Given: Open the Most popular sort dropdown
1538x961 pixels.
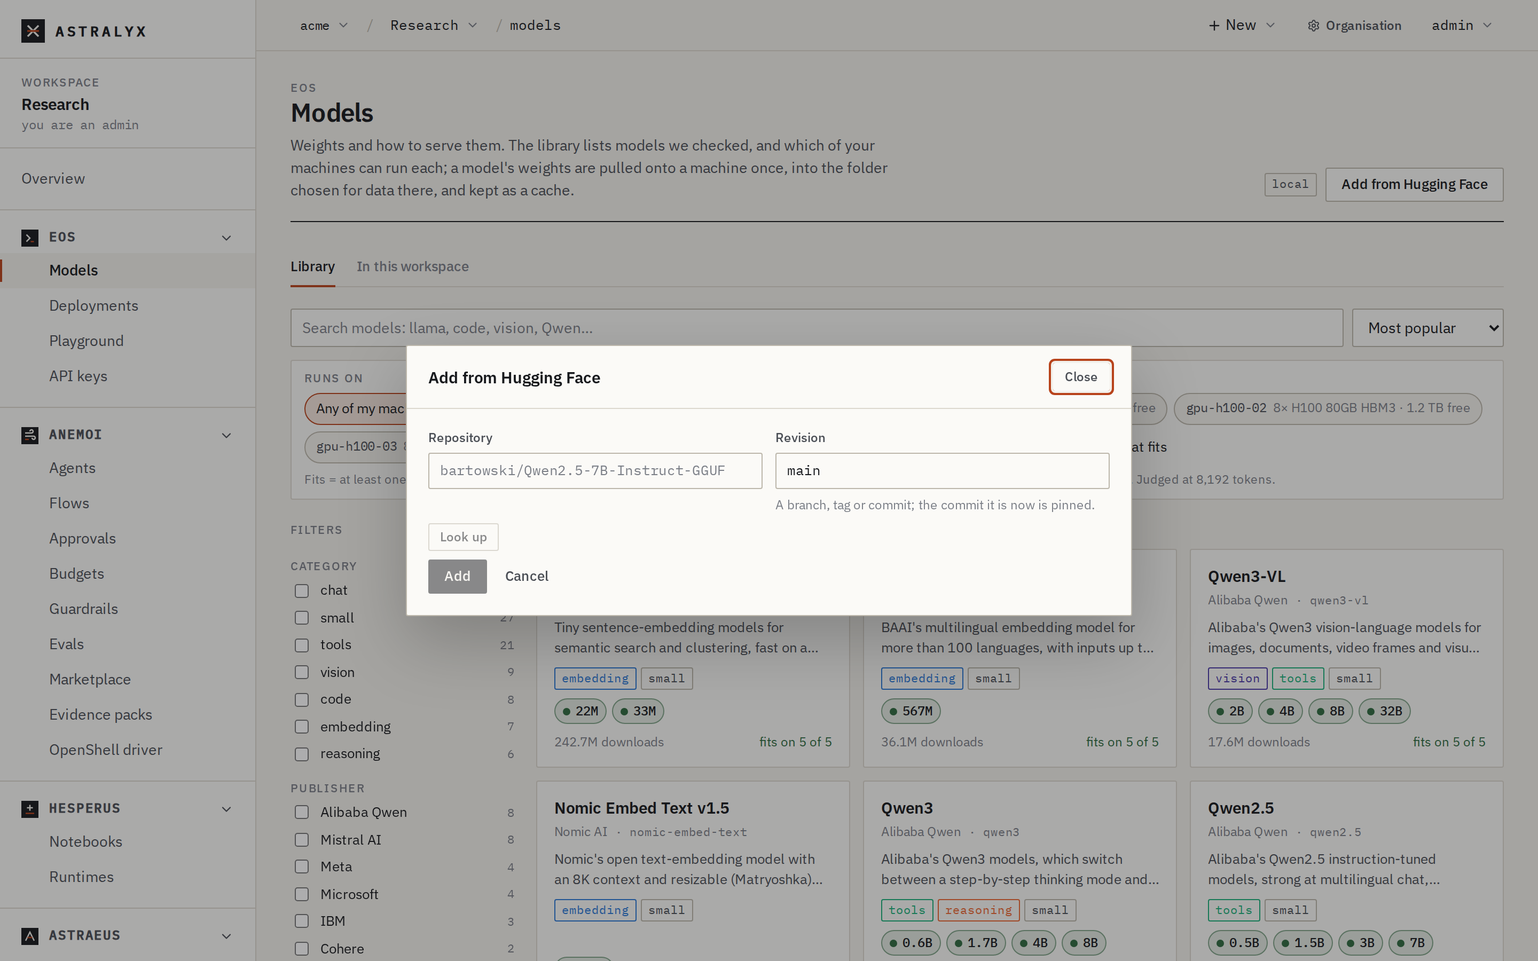Looking at the screenshot, I should pyautogui.click(x=1427, y=328).
